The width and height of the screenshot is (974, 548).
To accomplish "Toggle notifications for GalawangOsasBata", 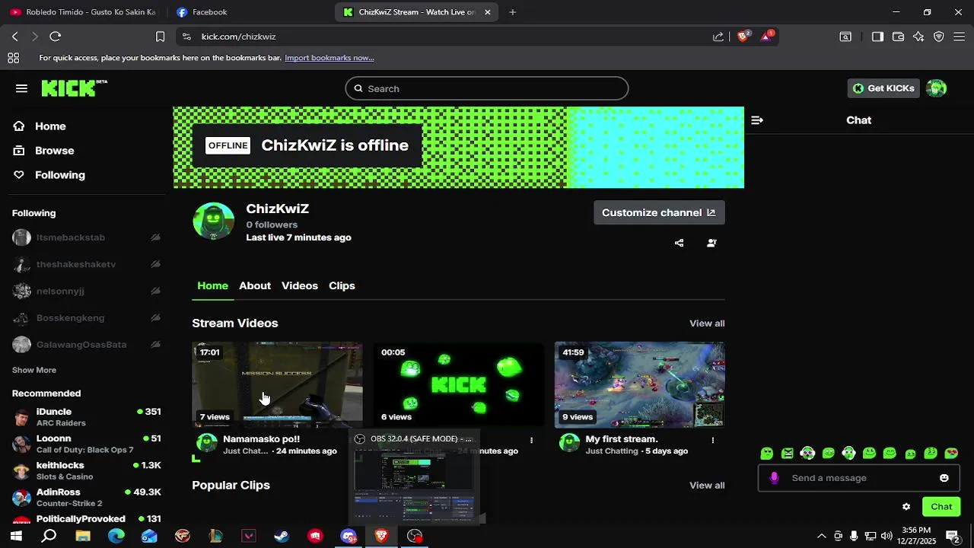I will [155, 345].
